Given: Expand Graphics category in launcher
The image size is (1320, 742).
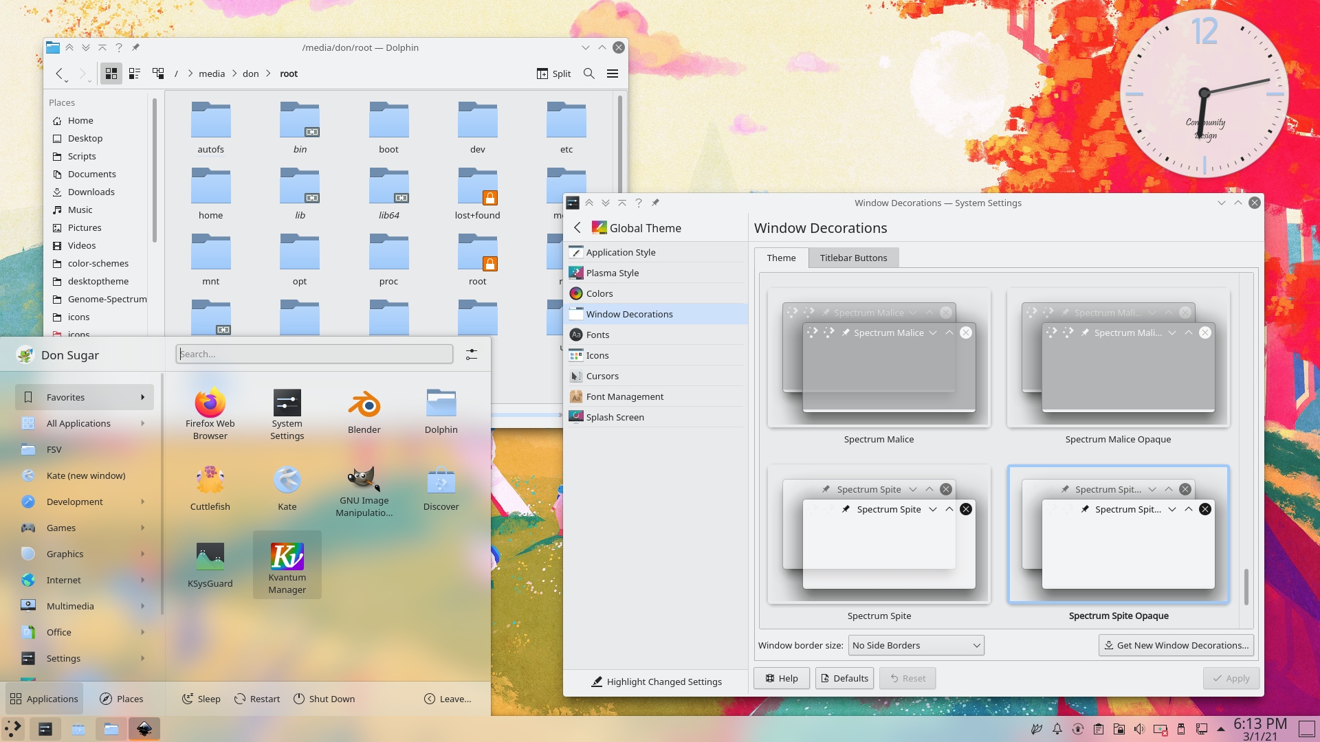Looking at the screenshot, I should pos(84,554).
